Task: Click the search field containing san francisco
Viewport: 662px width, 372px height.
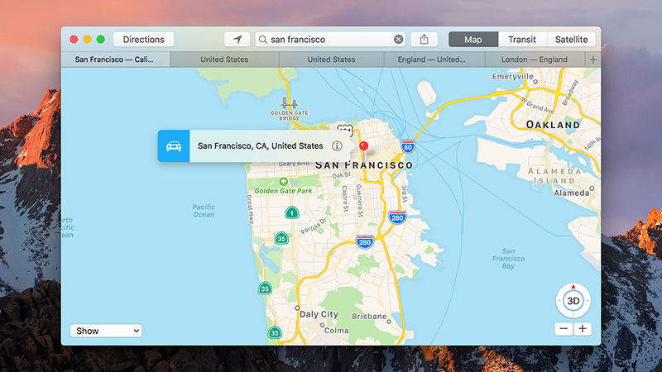Action: 330,40
